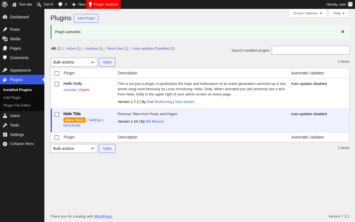The height and width of the screenshot is (222, 355).
Task: Open Bill Minozzi author link
Action: point(155,121)
